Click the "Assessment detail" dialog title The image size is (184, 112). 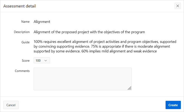[20, 6]
